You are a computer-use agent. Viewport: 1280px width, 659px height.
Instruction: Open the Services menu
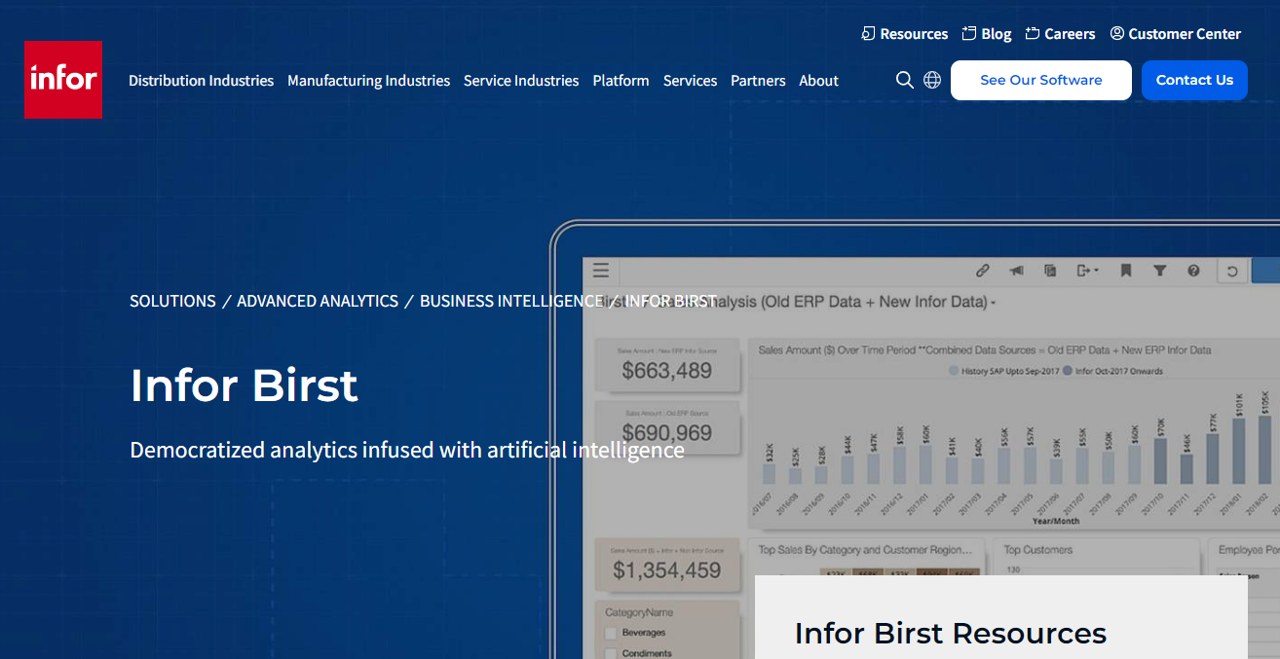pos(690,81)
